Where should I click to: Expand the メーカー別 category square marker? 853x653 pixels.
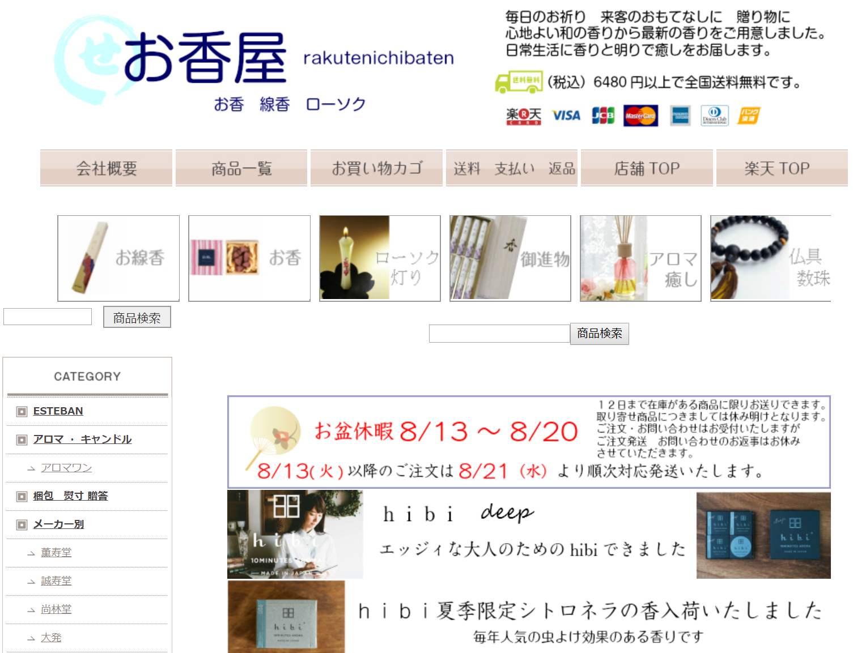[x=22, y=525]
